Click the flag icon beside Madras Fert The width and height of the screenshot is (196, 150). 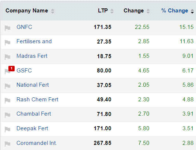tap(7, 57)
